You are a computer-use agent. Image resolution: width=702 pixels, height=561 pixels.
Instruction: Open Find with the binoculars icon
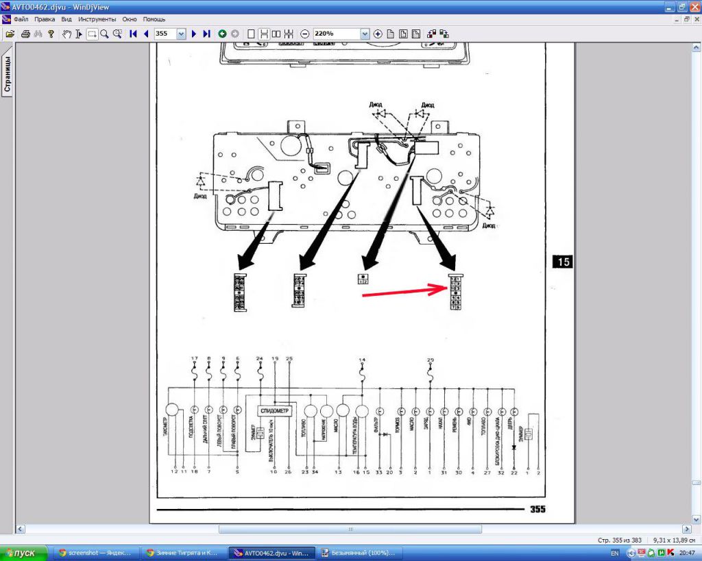pyautogui.click(x=38, y=34)
